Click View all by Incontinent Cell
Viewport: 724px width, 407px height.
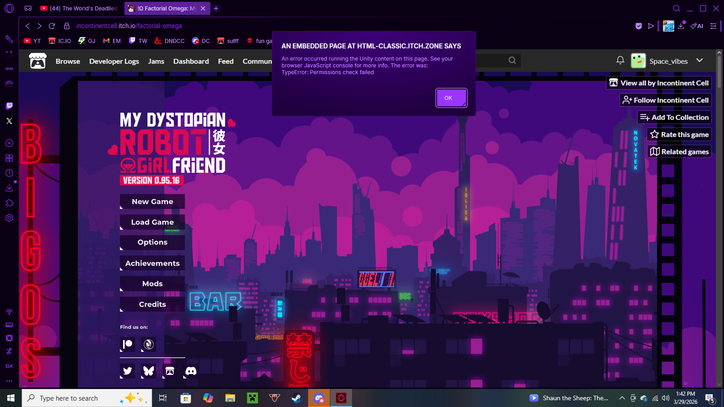tap(659, 83)
